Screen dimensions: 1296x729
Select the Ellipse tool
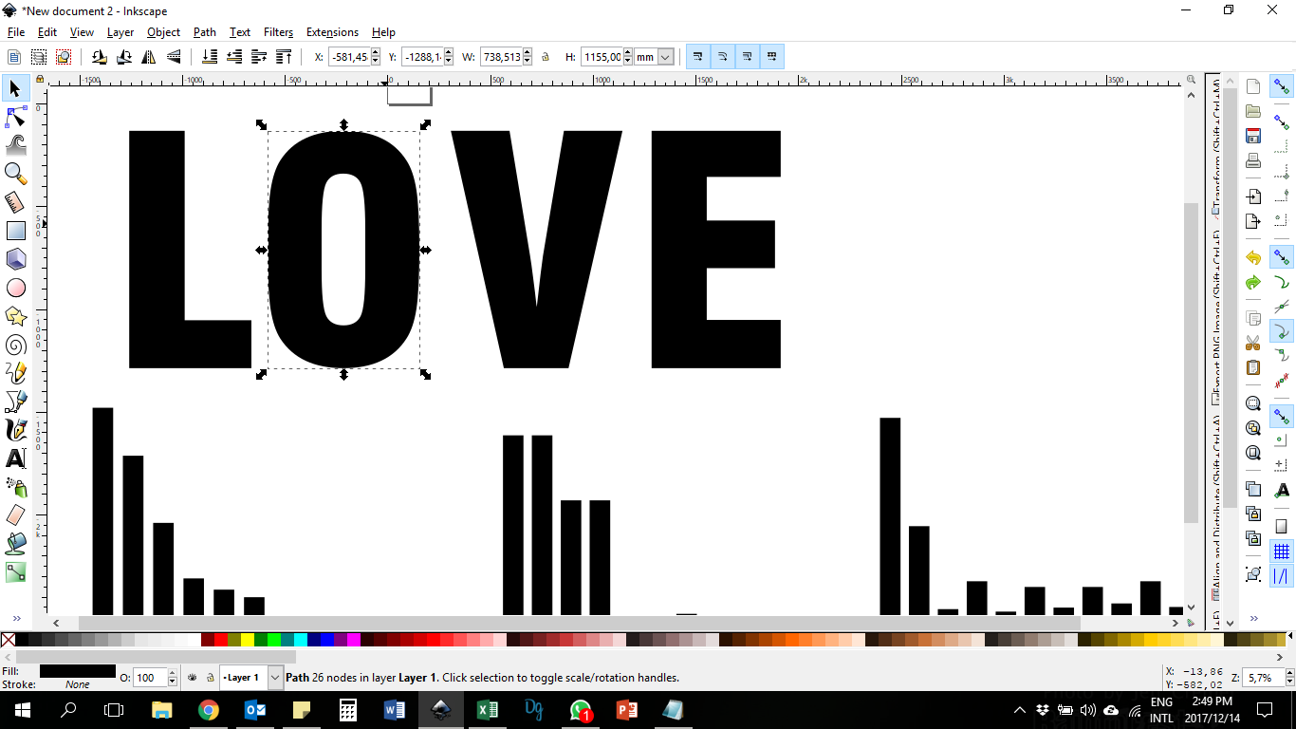[14, 288]
